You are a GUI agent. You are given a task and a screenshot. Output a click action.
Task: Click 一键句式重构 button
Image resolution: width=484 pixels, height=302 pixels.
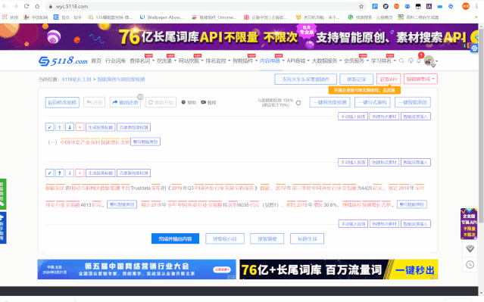(x=372, y=102)
